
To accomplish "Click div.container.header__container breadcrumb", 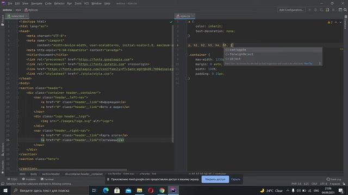I will [x=84, y=174].
